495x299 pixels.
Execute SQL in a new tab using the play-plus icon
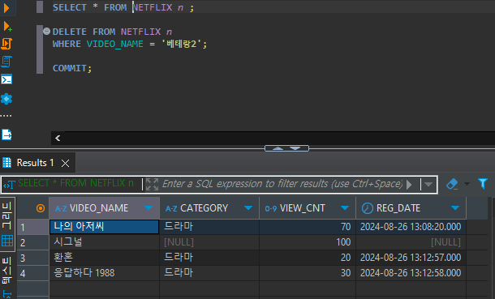coord(7,27)
